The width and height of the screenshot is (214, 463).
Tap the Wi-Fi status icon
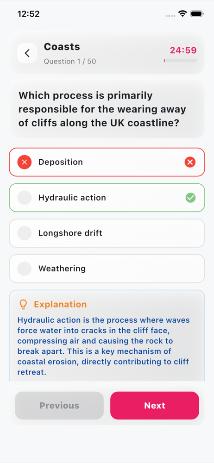pyautogui.click(x=183, y=13)
